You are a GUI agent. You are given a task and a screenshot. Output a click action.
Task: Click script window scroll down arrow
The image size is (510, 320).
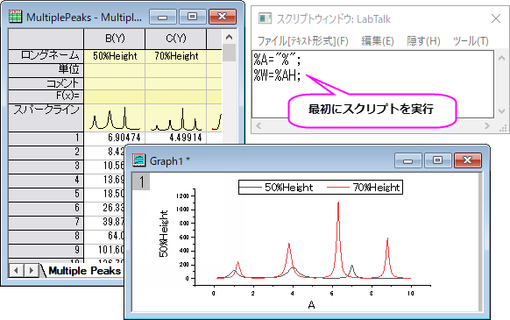(x=502, y=111)
